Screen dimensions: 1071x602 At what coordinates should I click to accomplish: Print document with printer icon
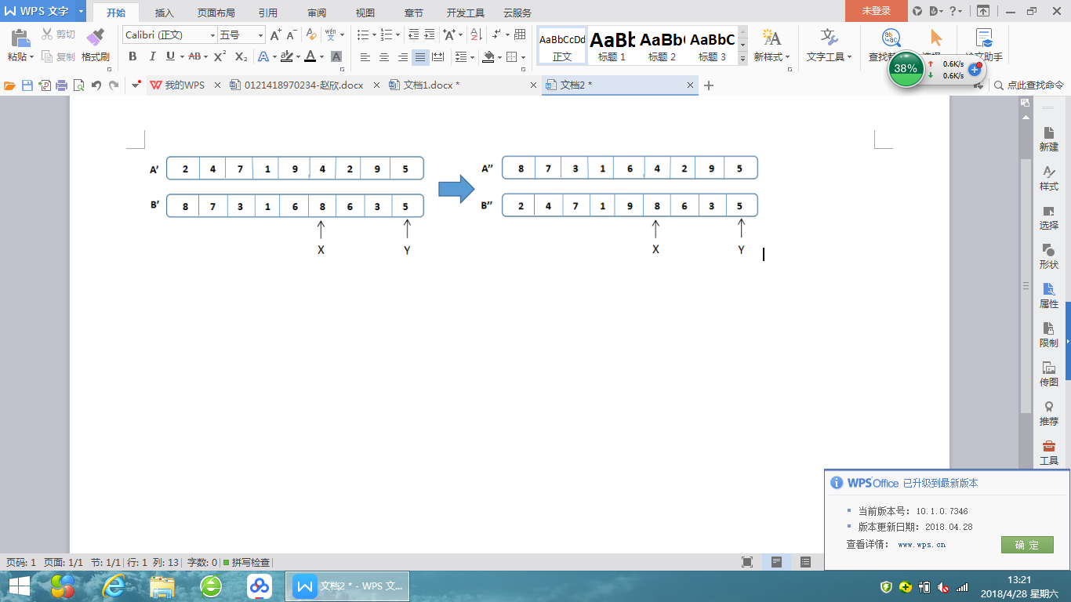point(62,85)
